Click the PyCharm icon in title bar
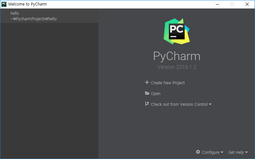255x159 pixels. 4,4
